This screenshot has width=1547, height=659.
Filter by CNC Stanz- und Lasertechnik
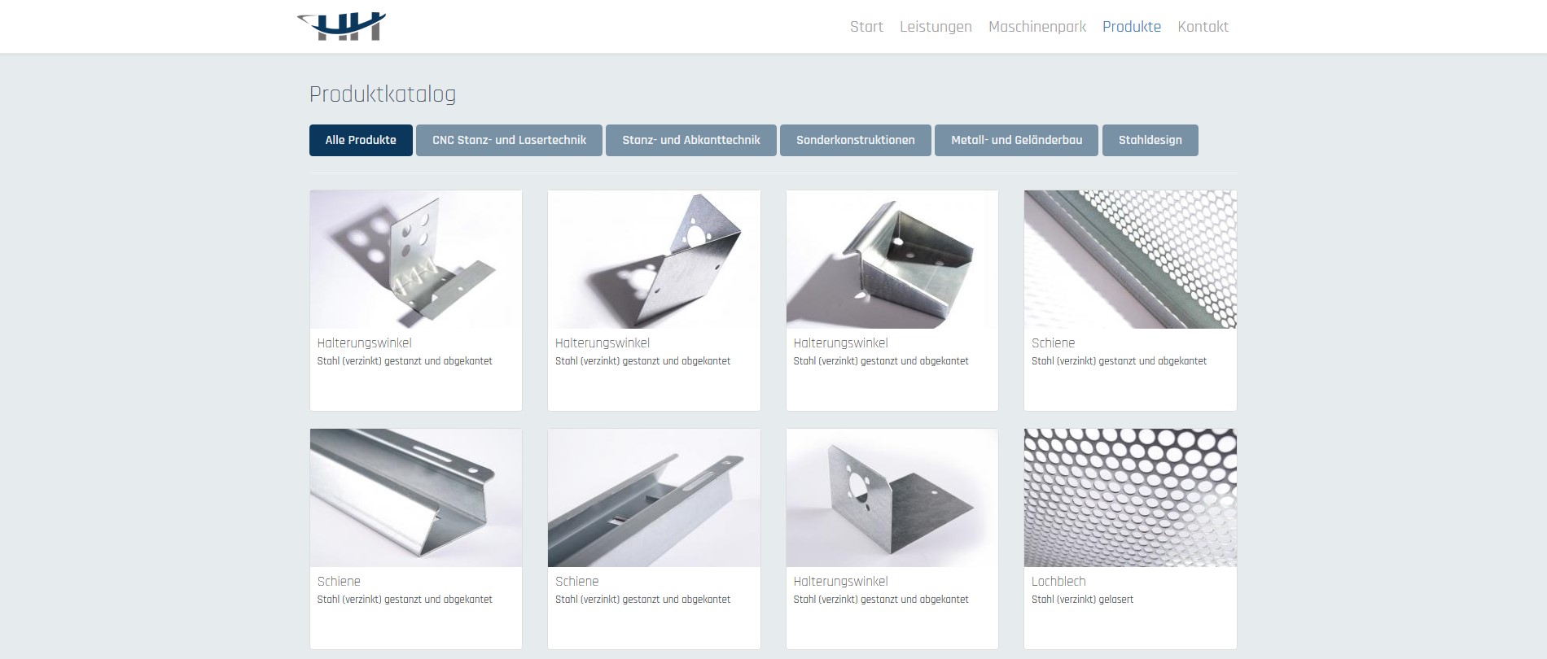click(509, 140)
